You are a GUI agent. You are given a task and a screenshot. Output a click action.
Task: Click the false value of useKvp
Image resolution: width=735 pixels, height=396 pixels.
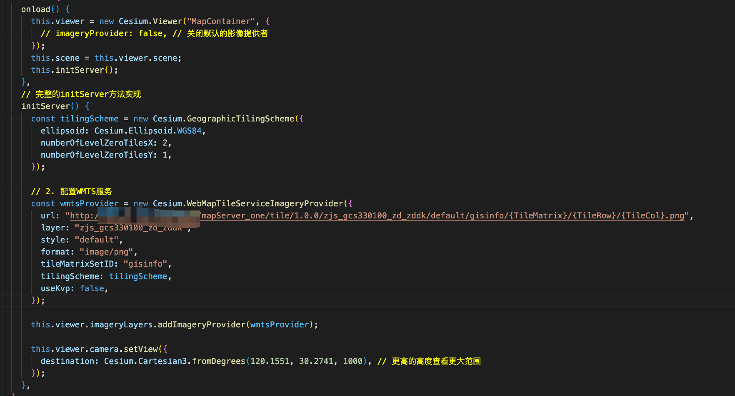pos(92,288)
